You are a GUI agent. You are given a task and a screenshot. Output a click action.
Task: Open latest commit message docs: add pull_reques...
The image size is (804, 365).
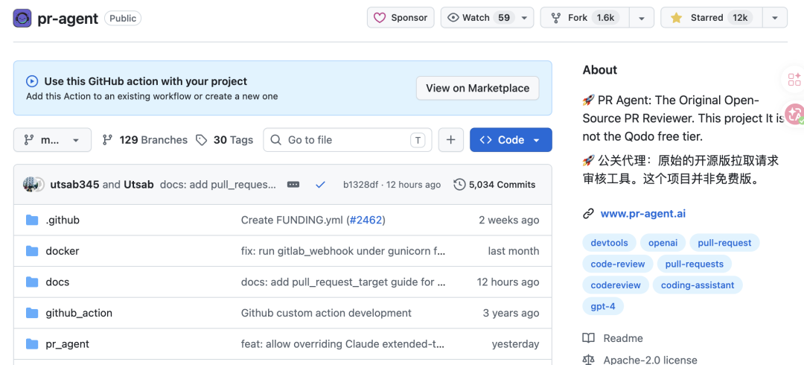(218, 185)
